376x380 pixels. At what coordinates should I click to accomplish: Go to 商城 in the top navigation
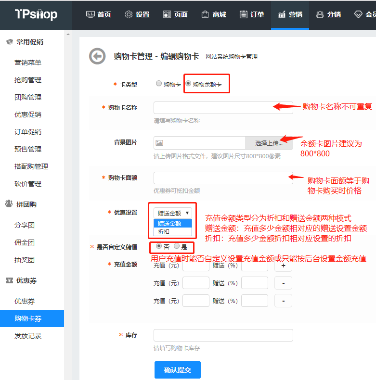(x=214, y=14)
